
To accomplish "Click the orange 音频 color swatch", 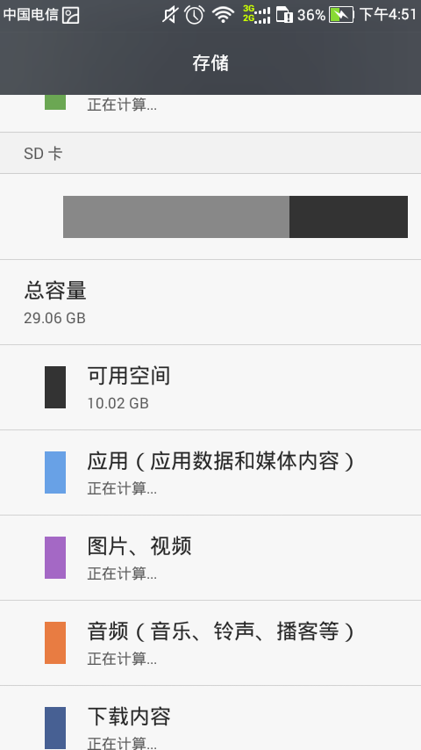I will (x=55, y=642).
